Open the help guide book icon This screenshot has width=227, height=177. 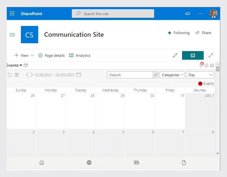click(212, 66)
